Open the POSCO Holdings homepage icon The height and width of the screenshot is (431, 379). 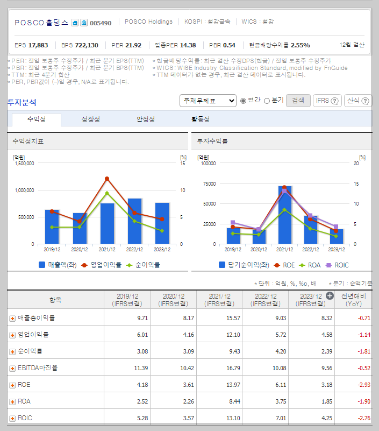click(75, 23)
